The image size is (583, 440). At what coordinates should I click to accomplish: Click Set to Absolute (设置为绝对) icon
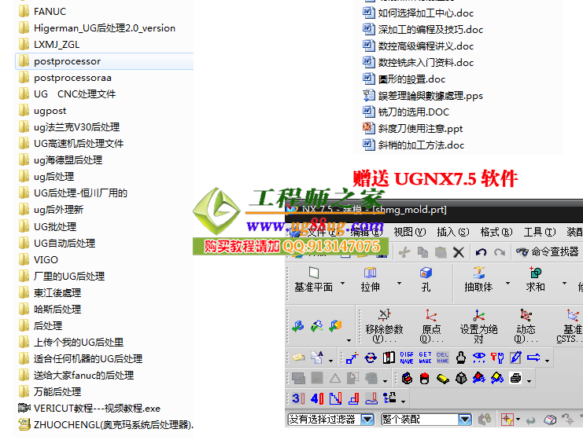point(478,326)
